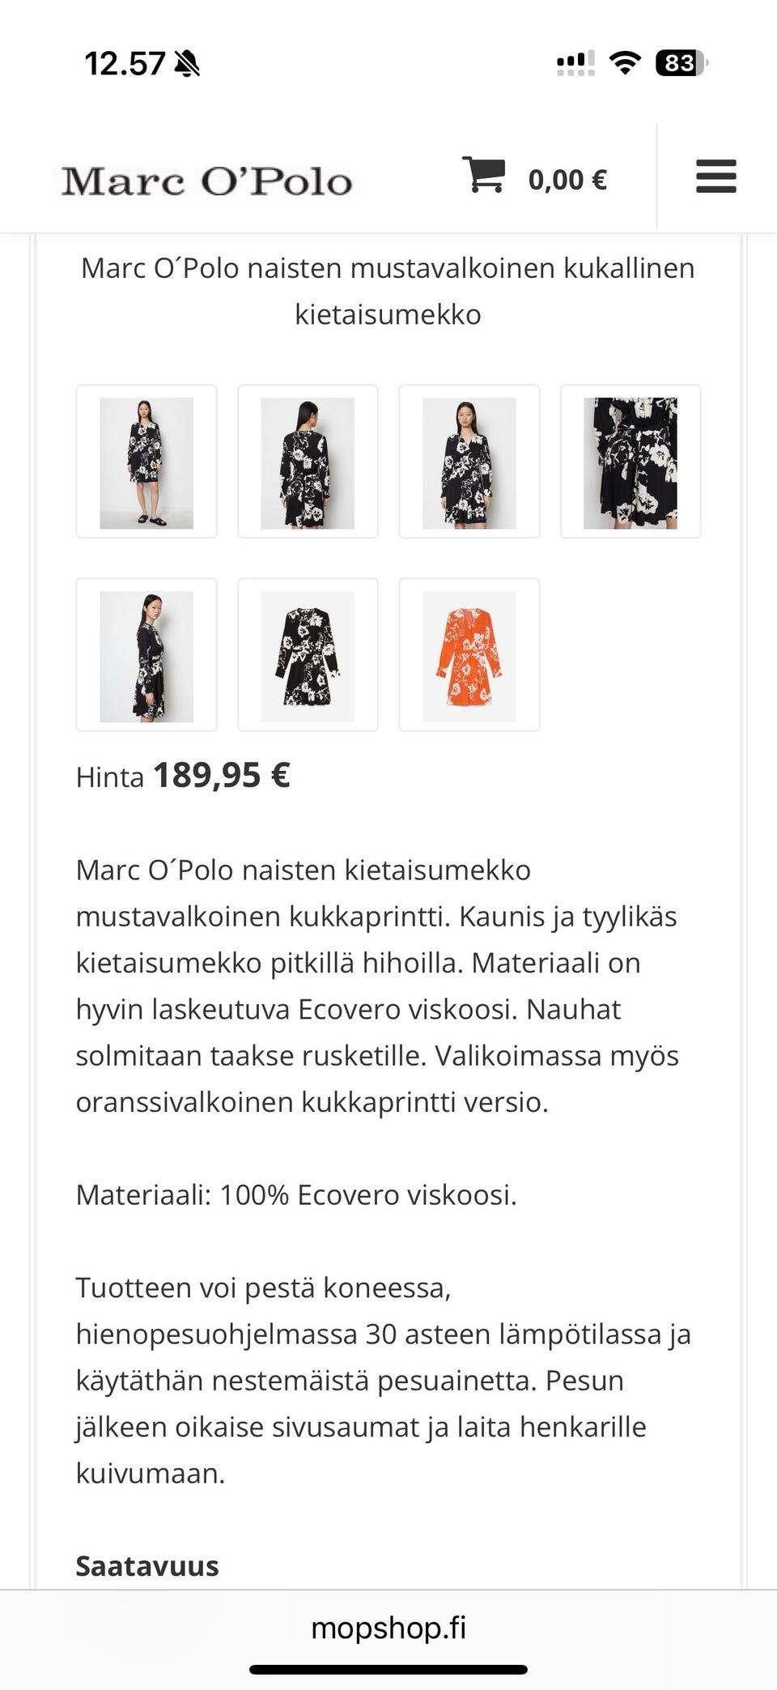Tap the Marc O'Polo logo
The height and width of the screenshot is (1690, 777).
[207, 181]
